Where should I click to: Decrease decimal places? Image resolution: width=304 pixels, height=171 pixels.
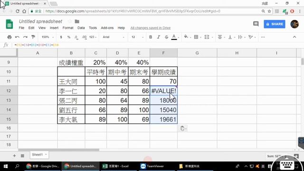[76, 37]
